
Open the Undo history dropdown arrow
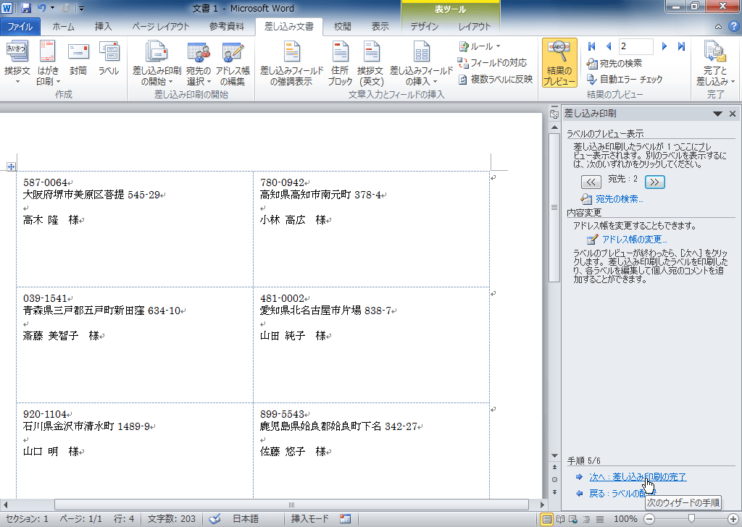pos(52,8)
